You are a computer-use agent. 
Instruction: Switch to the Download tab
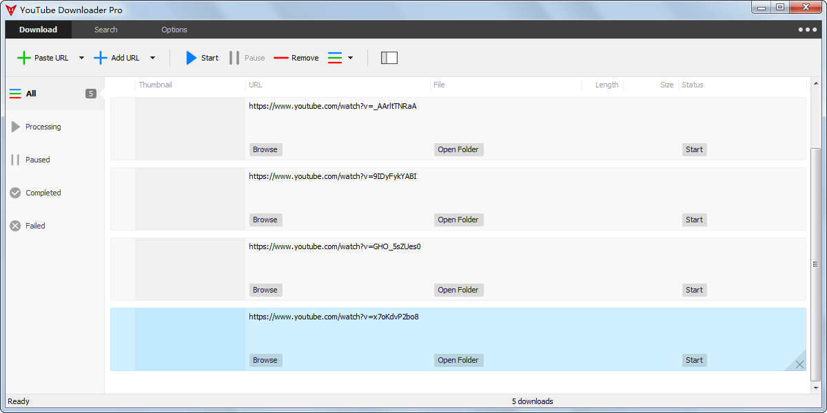(38, 30)
